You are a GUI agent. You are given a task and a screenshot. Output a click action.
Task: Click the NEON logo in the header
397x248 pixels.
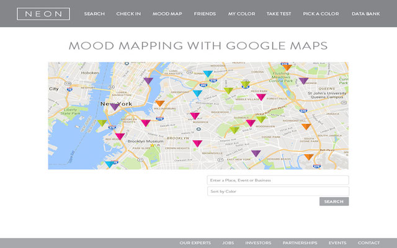tap(43, 14)
